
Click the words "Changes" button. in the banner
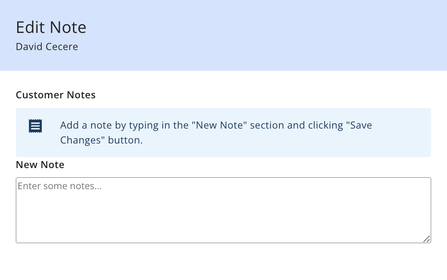point(101,140)
